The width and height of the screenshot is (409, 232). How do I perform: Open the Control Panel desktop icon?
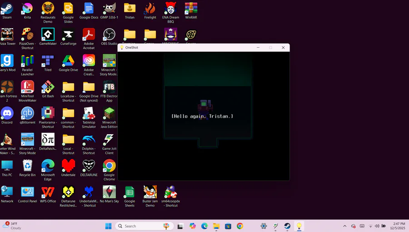[27, 194]
